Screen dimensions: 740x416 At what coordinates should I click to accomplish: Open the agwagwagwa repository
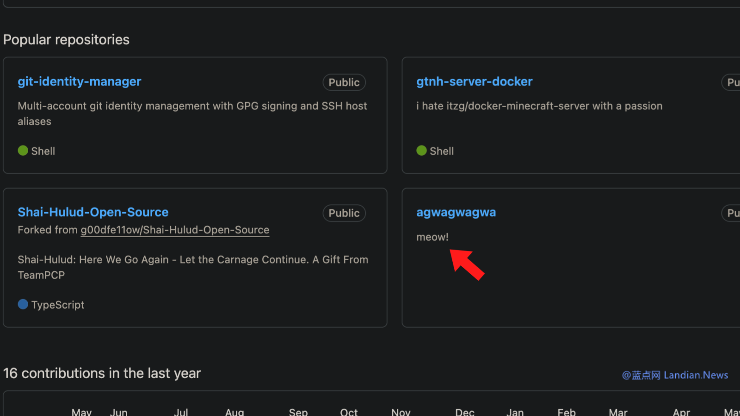456,213
